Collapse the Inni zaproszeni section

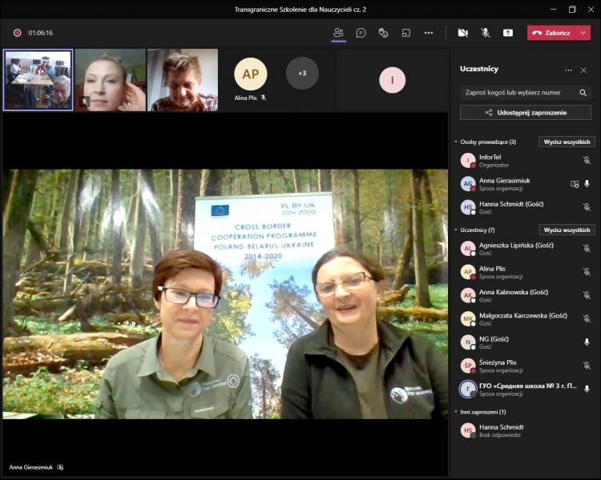pyautogui.click(x=456, y=412)
